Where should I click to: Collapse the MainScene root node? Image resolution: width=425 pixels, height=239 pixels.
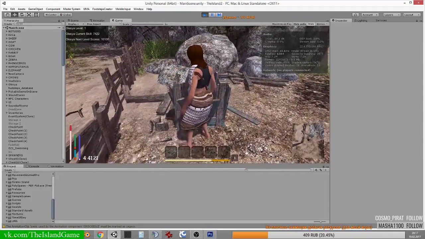point(4,28)
